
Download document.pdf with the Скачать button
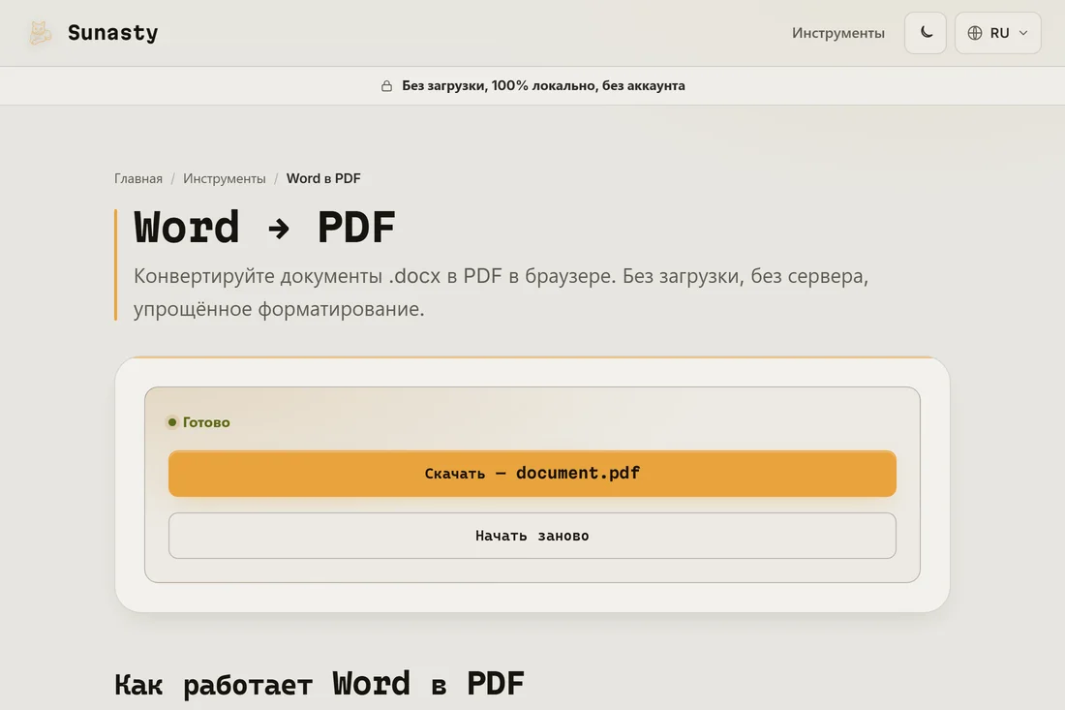[x=532, y=474]
